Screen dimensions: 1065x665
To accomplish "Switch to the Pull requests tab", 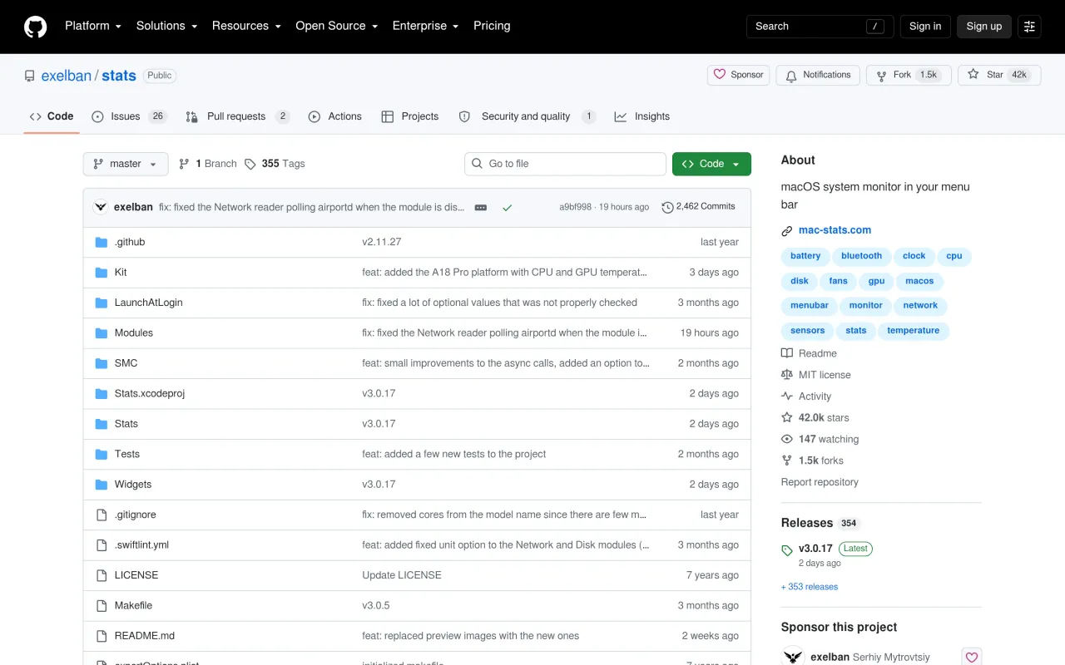I will pyautogui.click(x=237, y=116).
